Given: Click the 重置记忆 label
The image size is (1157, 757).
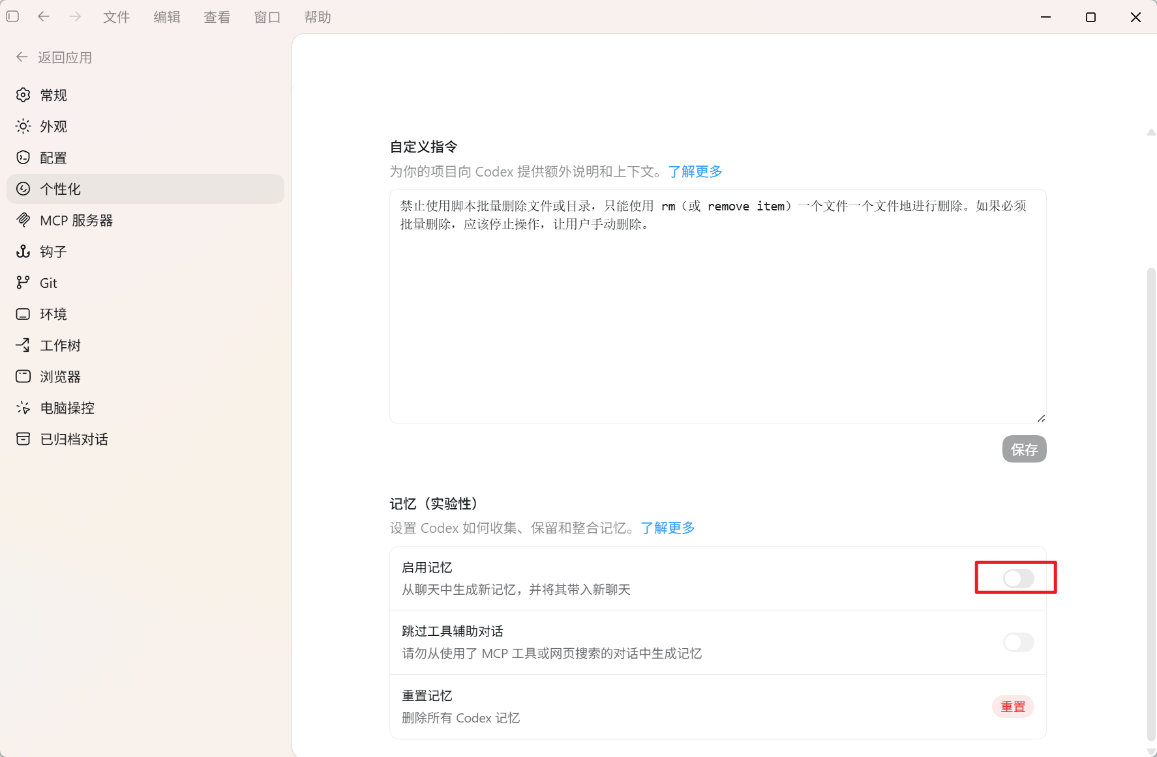Looking at the screenshot, I should [427, 696].
